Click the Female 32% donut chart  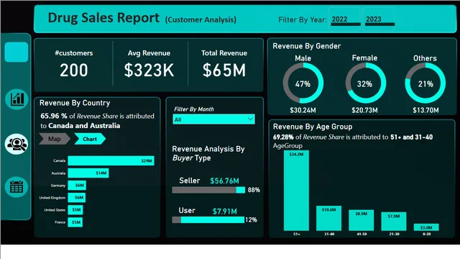365,83
